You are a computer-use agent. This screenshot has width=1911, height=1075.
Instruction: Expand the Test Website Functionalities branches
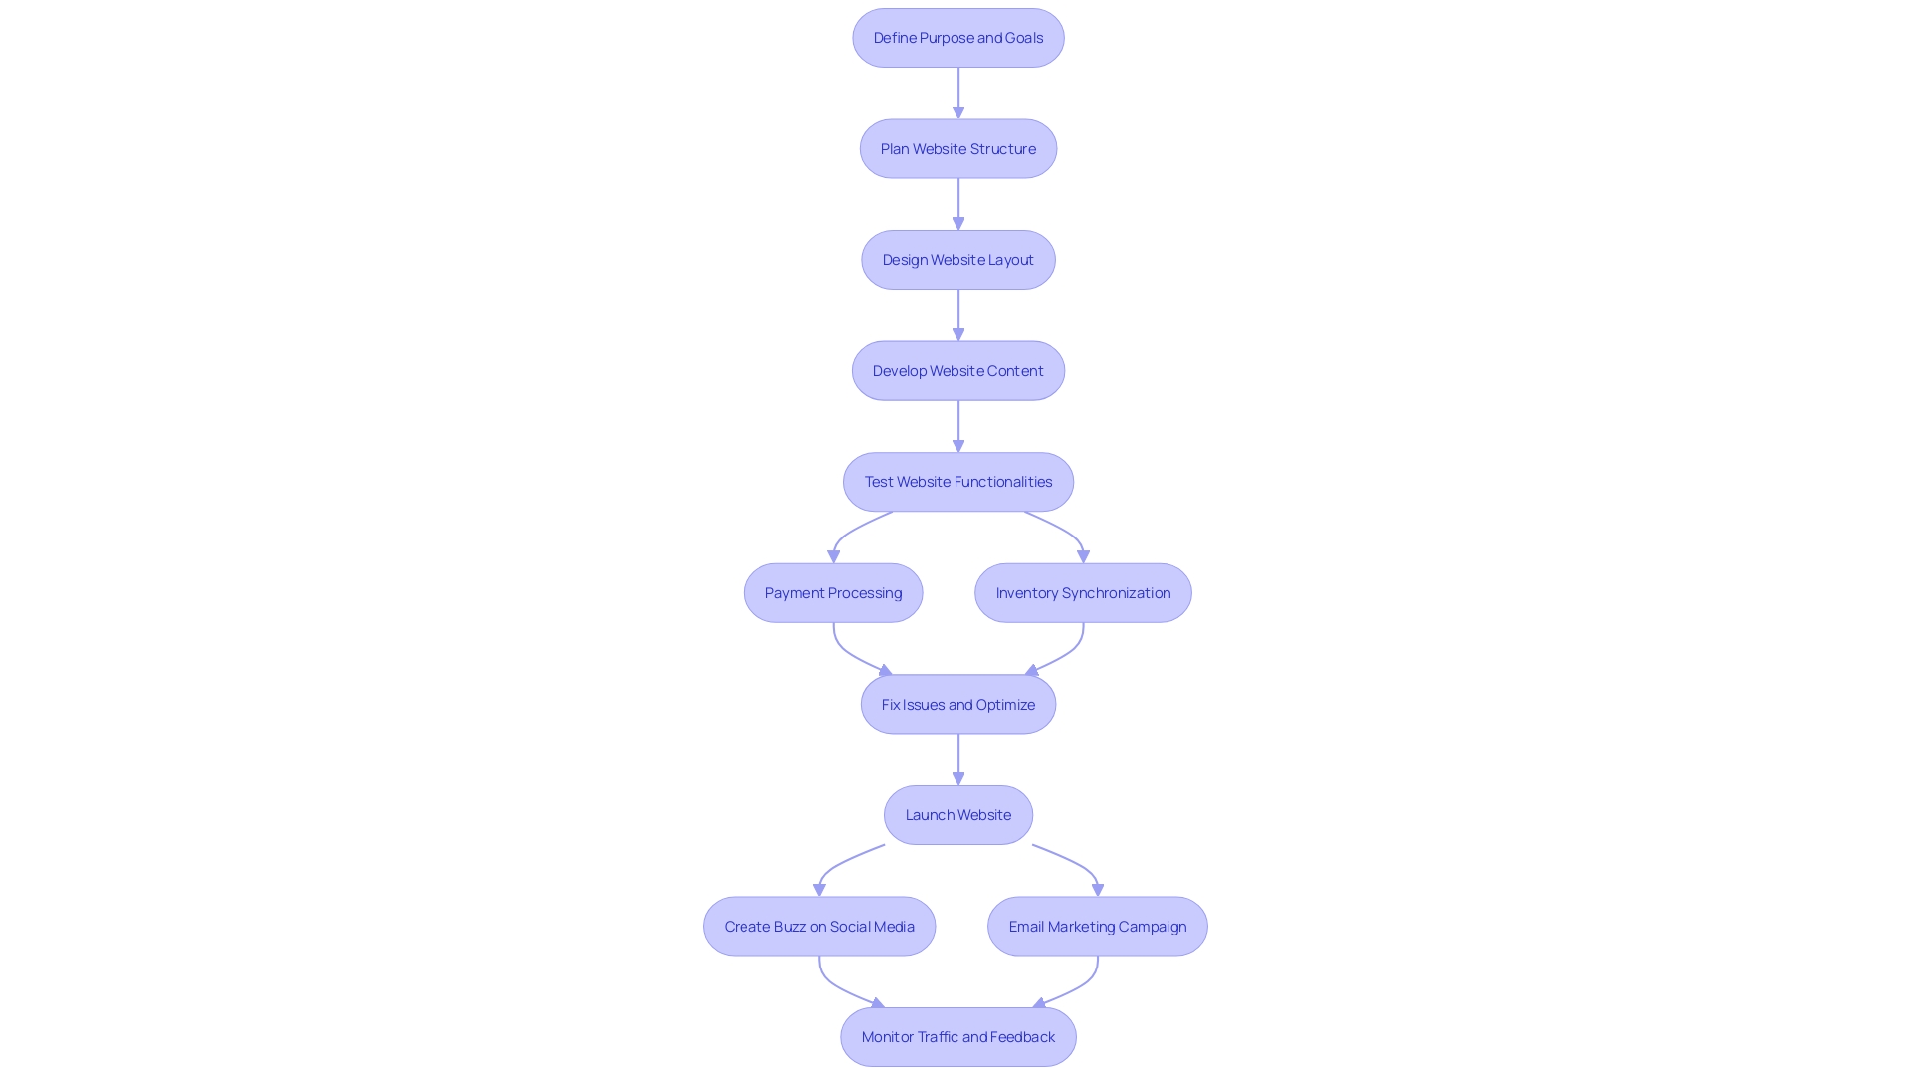(955, 482)
